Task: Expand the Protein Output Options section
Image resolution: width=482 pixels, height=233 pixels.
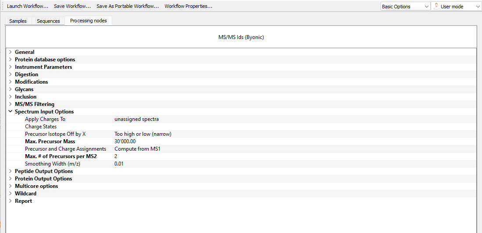Action: 11,179
